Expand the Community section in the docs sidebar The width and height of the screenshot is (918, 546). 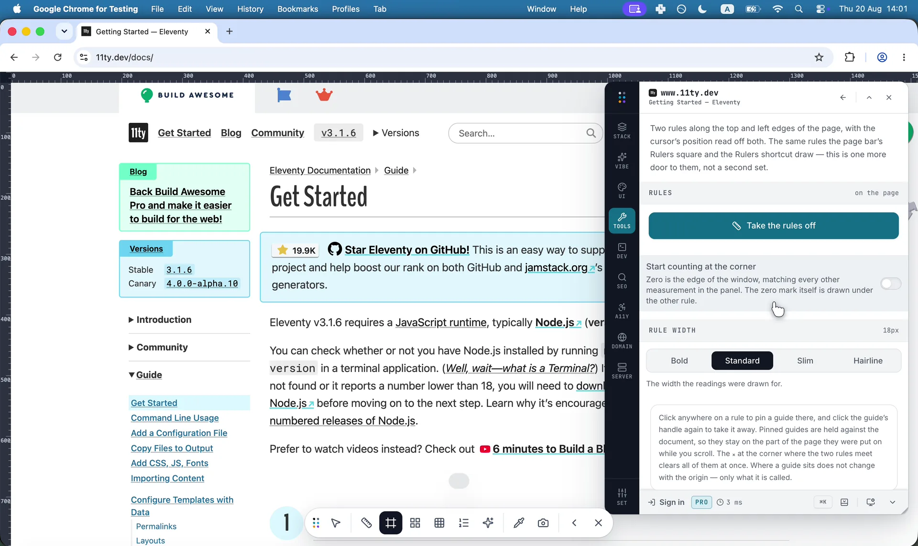click(158, 348)
